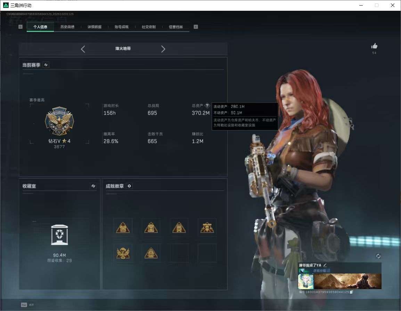Click the 156h play time value

[x=109, y=113]
